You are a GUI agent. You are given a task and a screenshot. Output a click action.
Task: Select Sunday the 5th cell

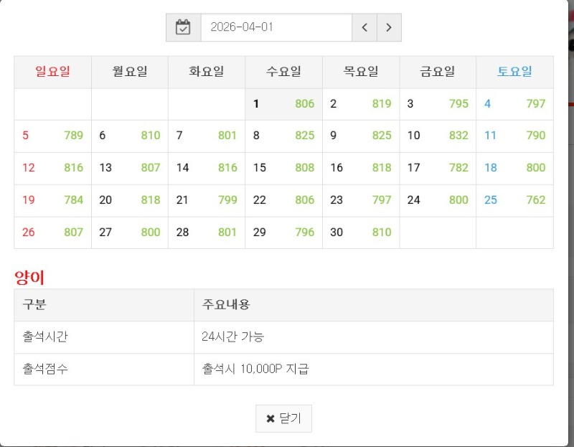pyautogui.click(x=52, y=136)
